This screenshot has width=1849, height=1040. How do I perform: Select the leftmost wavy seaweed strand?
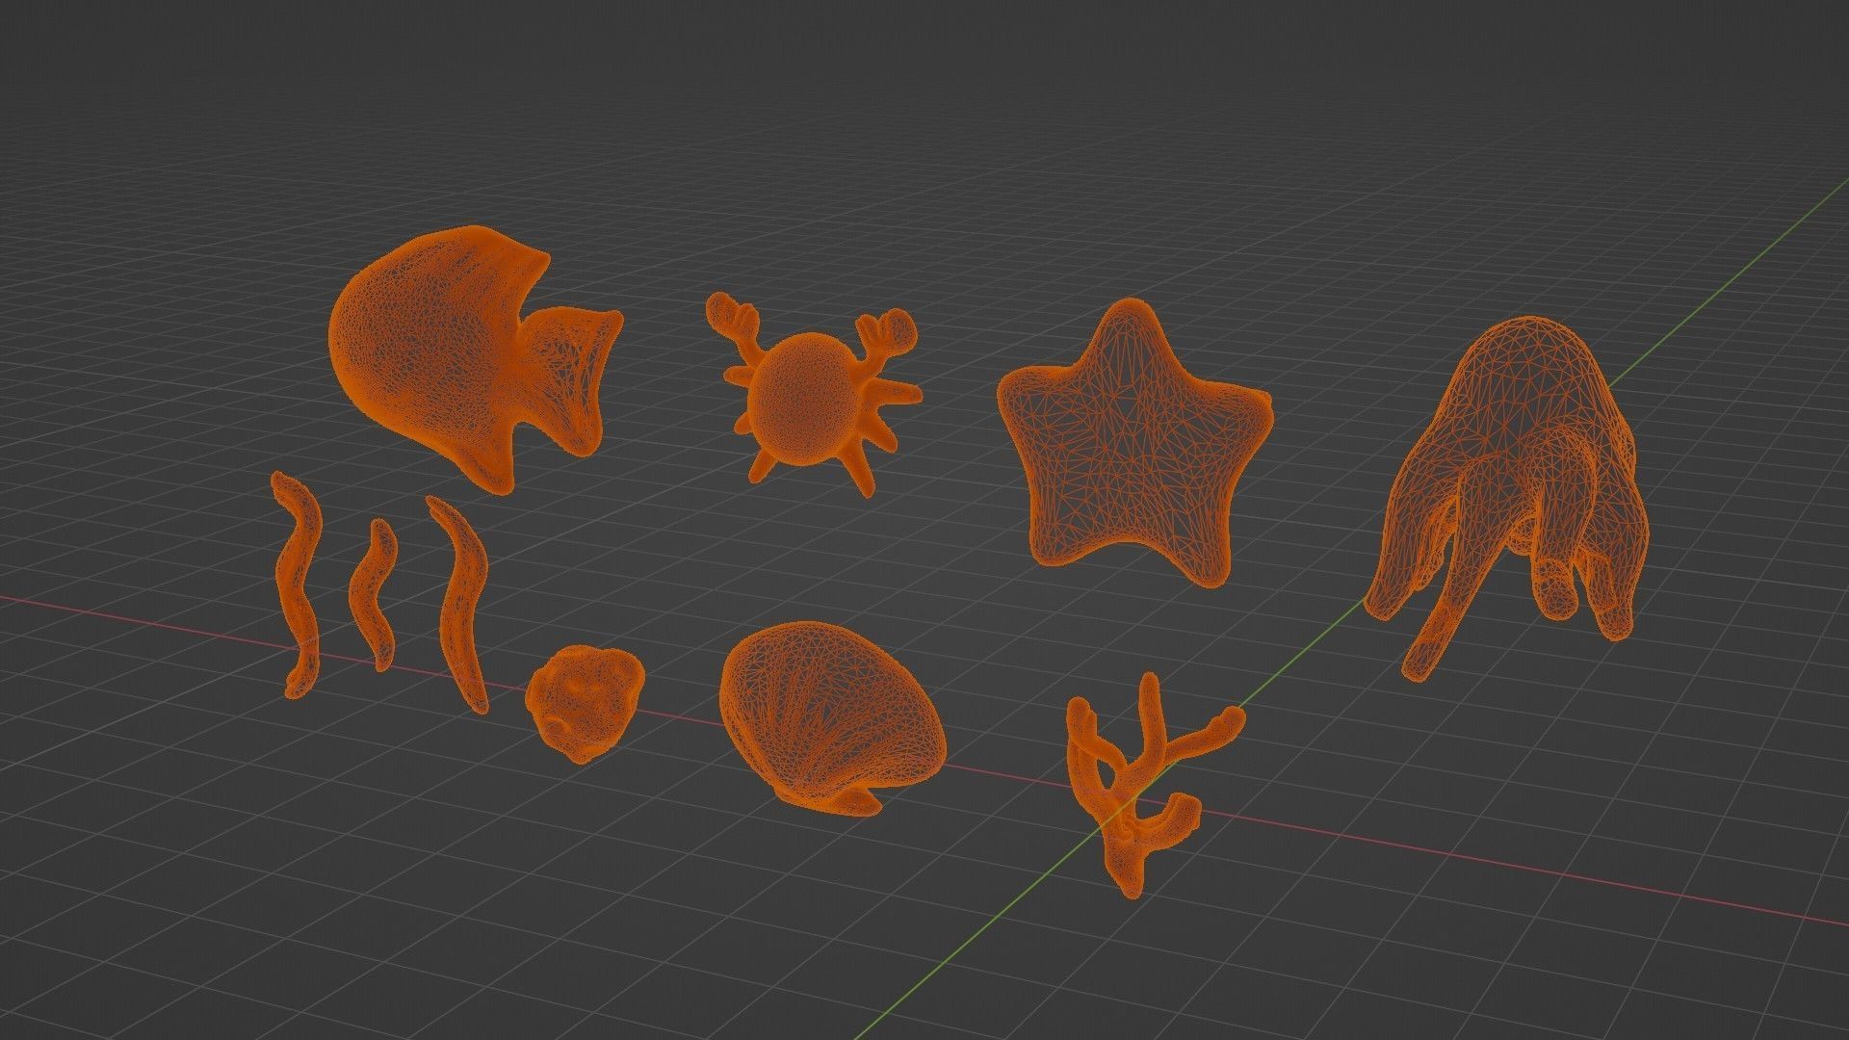[295, 585]
